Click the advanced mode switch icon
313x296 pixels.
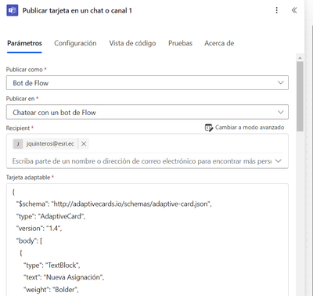click(209, 128)
